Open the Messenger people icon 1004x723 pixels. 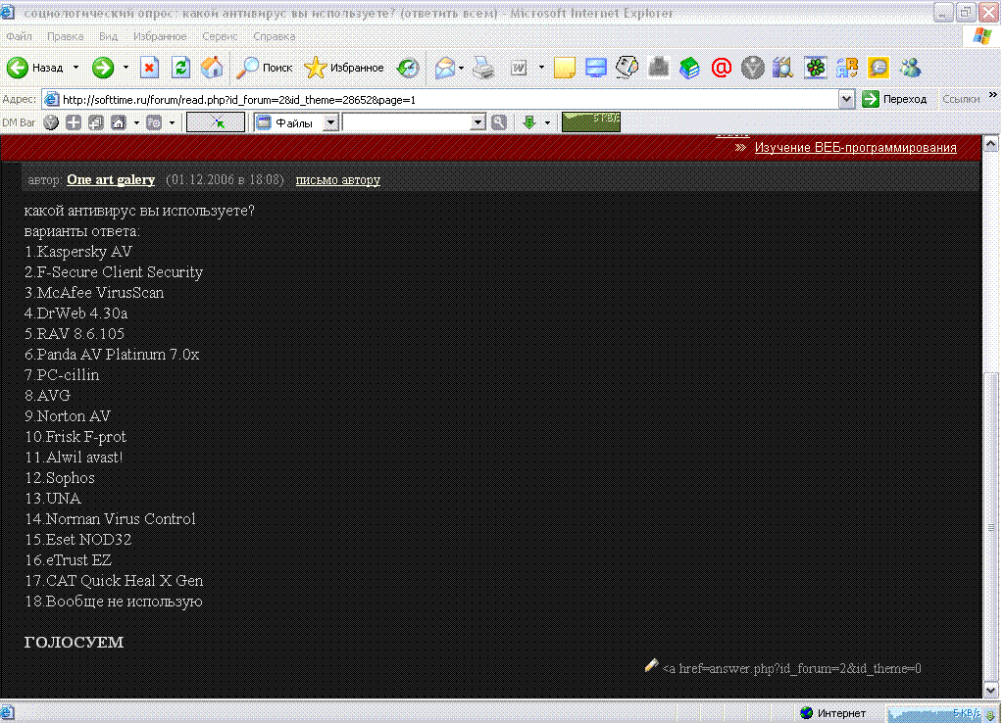coord(910,68)
